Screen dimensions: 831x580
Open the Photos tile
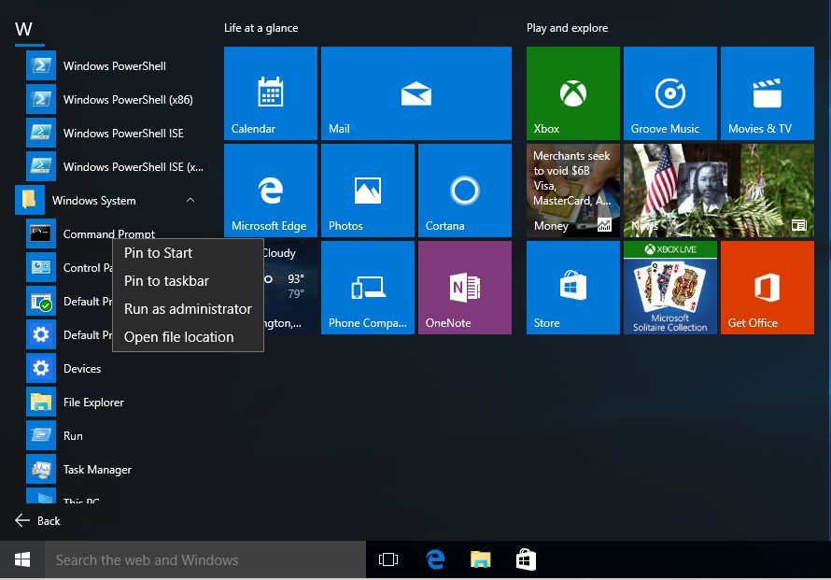[368, 191]
